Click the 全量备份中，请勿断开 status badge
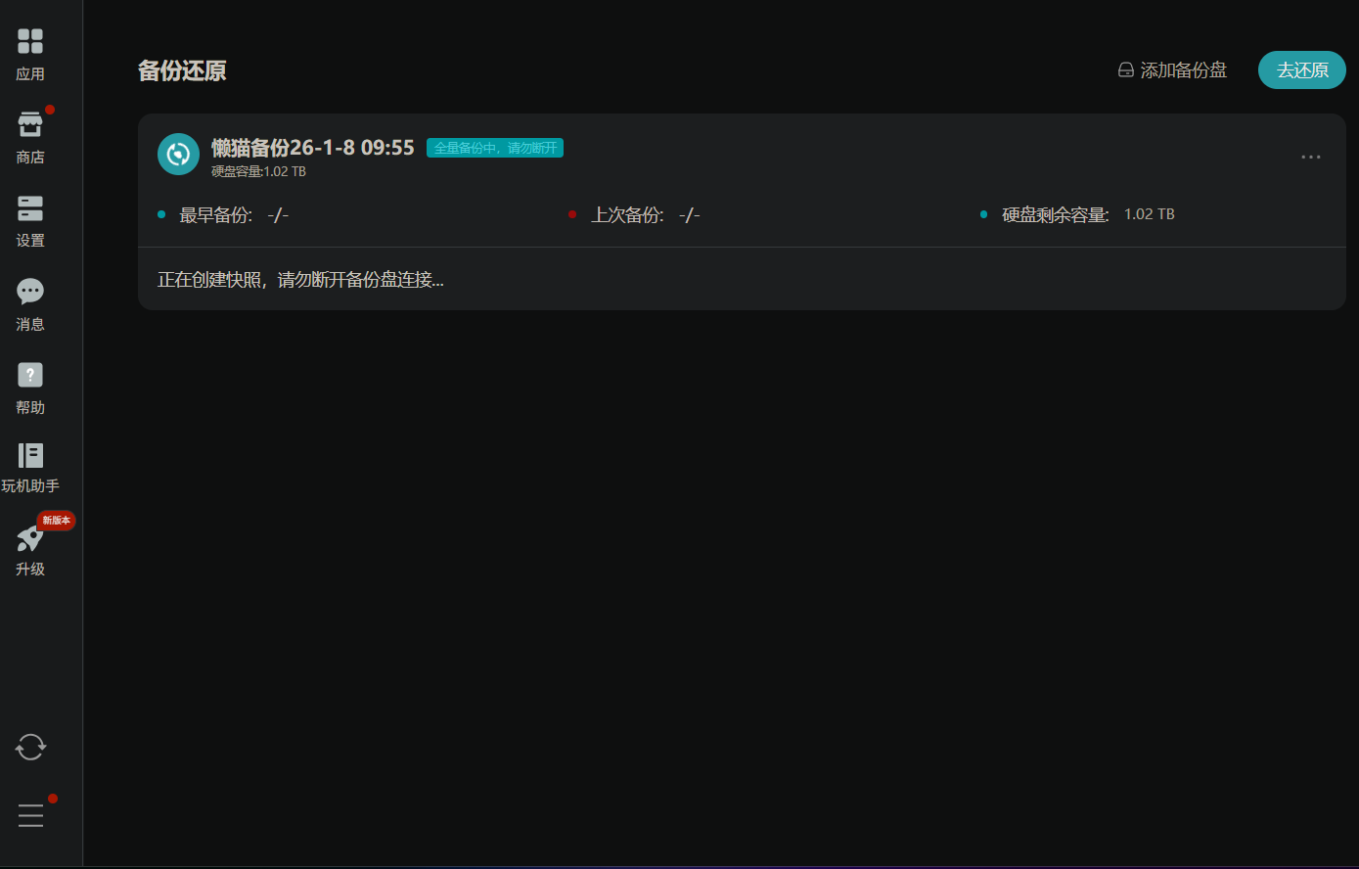This screenshot has height=869, width=1359. pos(495,148)
